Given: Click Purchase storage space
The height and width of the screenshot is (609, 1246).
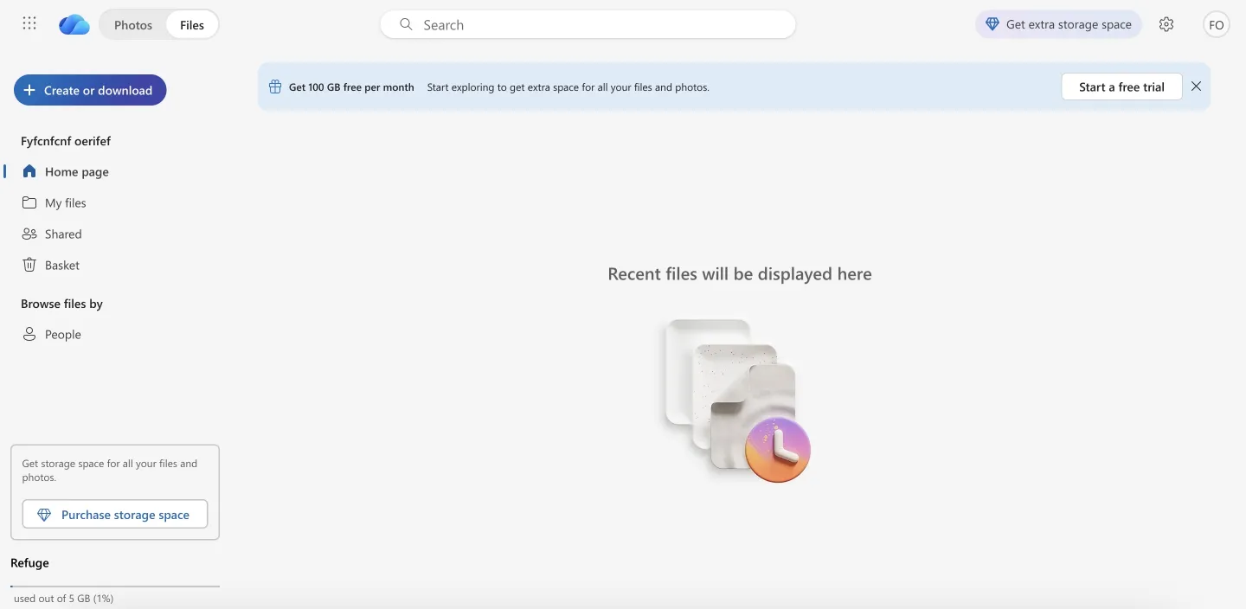Looking at the screenshot, I should (x=114, y=514).
